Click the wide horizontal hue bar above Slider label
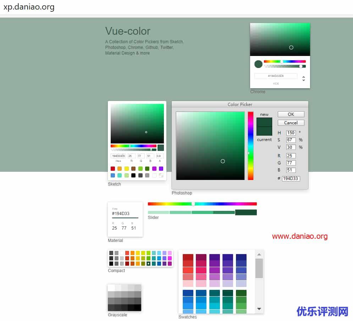This screenshot has width=353, height=321. 202,204
